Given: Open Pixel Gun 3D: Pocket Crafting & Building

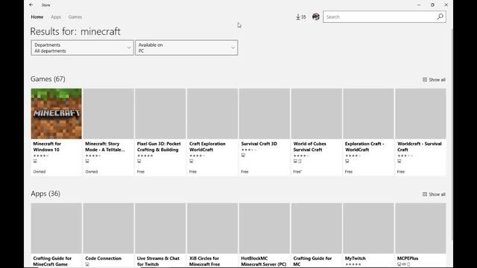Looking at the screenshot, I should [x=159, y=147].
